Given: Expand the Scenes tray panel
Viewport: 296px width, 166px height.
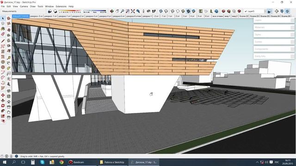Looking at the screenshot, I should pyautogui.click(x=274, y=42).
